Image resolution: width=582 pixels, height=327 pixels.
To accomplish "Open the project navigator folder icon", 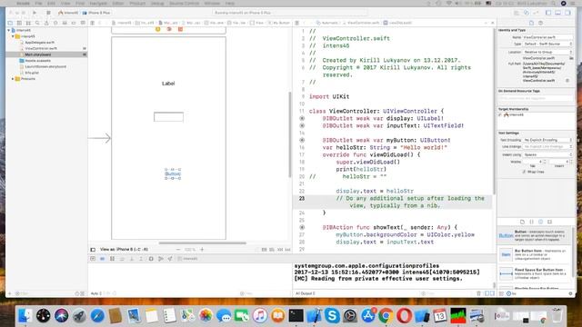I will [10, 23].
